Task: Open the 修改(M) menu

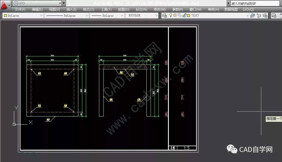Action: 160,10
